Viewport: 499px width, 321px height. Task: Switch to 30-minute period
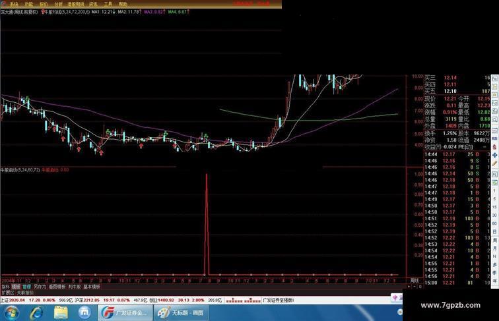494,215
